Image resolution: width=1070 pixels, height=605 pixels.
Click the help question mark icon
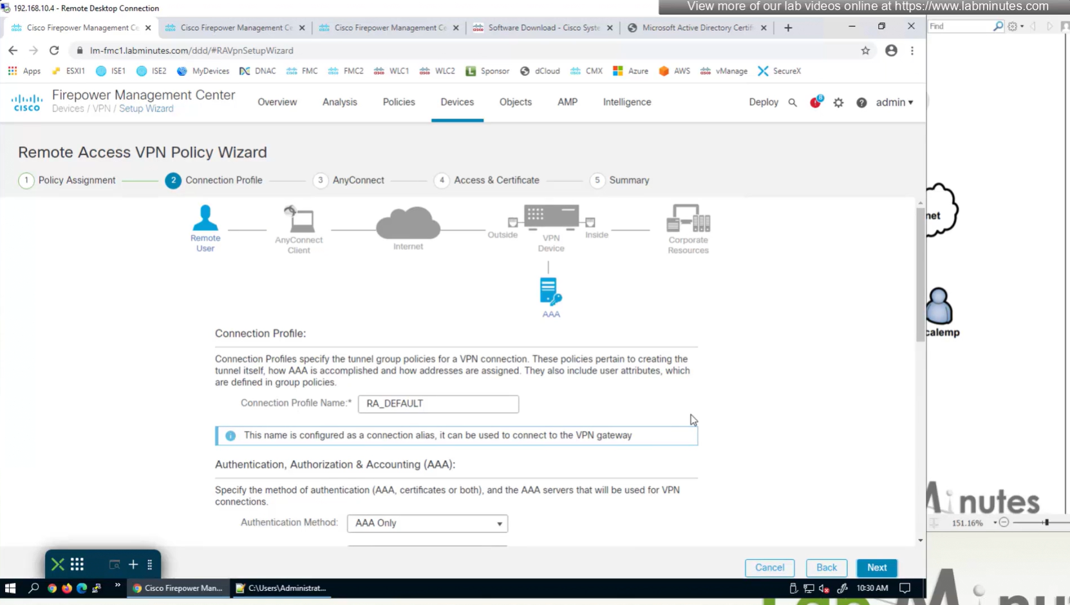(x=861, y=102)
